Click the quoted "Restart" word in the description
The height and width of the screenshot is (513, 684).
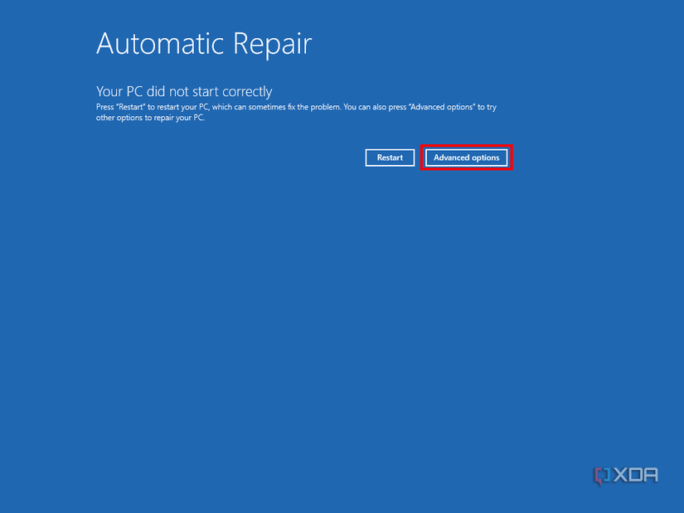click(131, 107)
